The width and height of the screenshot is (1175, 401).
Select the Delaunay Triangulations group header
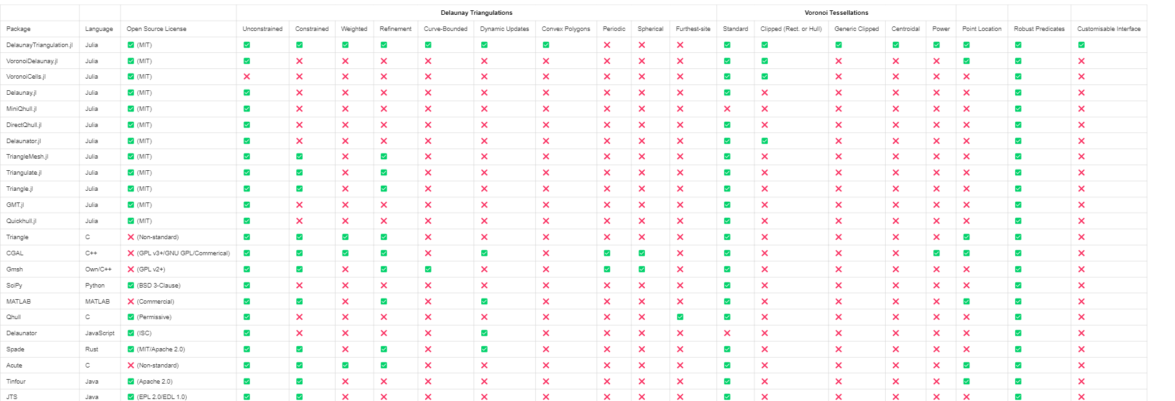(x=476, y=13)
